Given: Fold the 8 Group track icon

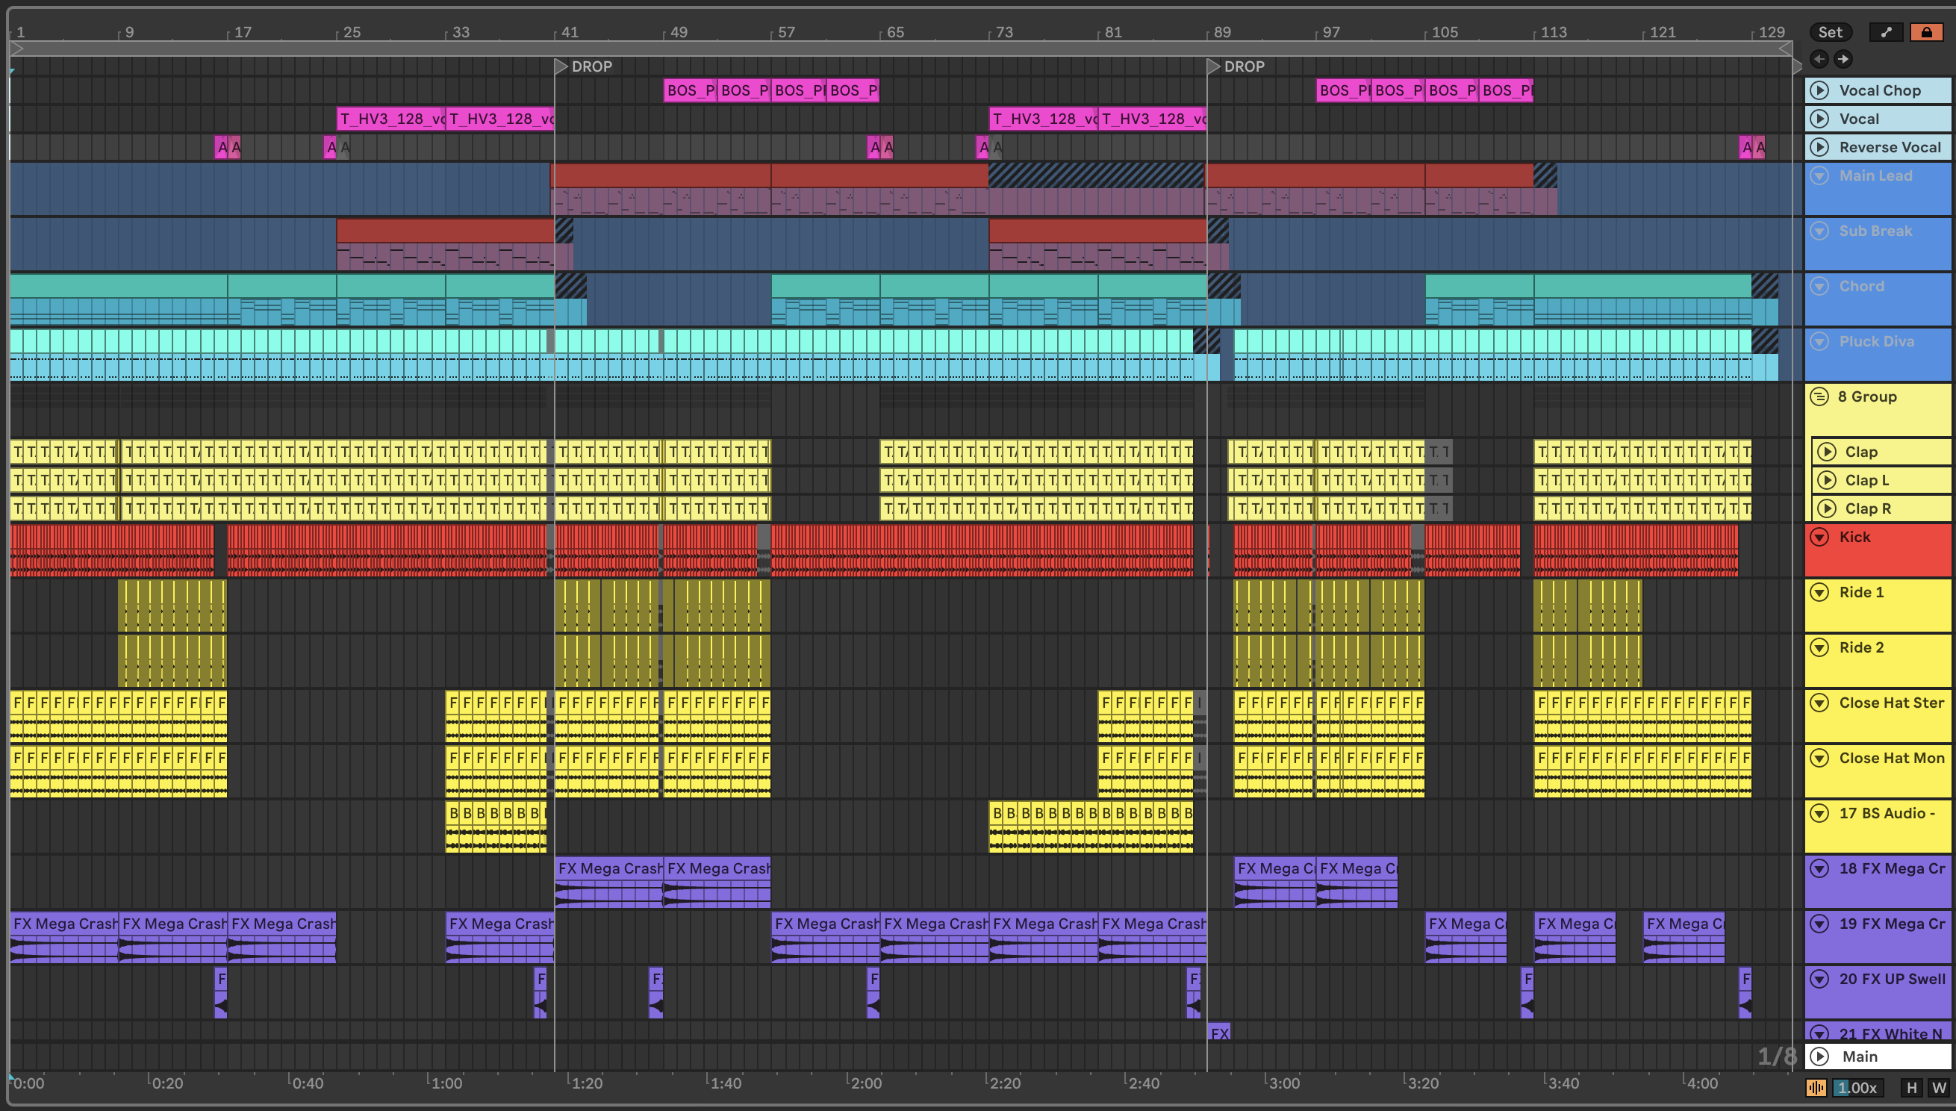Looking at the screenshot, I should click(x=1819, y=396).
